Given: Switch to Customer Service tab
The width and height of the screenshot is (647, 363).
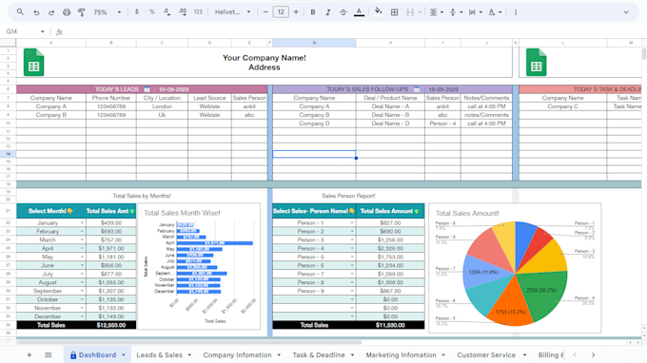Looking at the screenshot, I should (x=486, y=354).
